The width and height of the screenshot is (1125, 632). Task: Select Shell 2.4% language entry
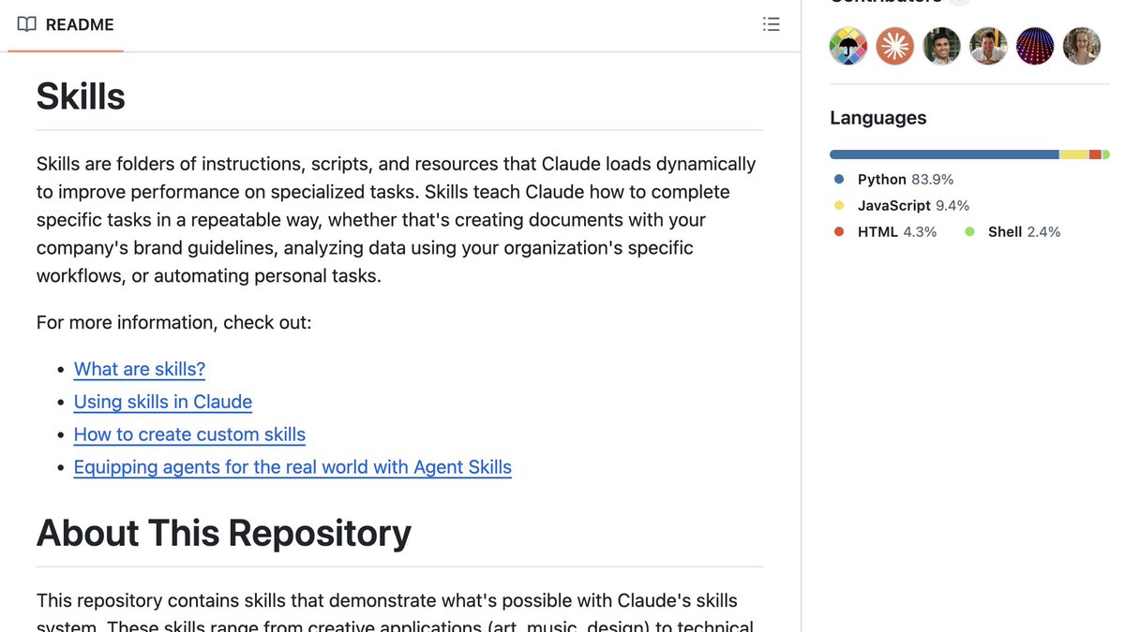tap(1012, 231)
